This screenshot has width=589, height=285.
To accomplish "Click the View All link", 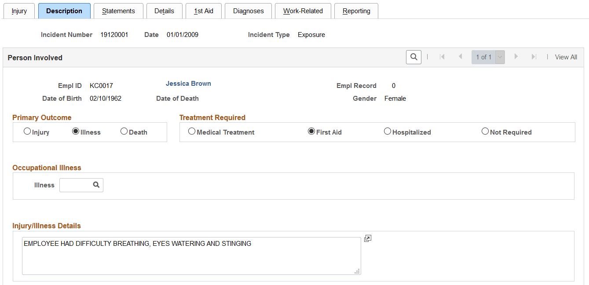I will coord(566,57).
